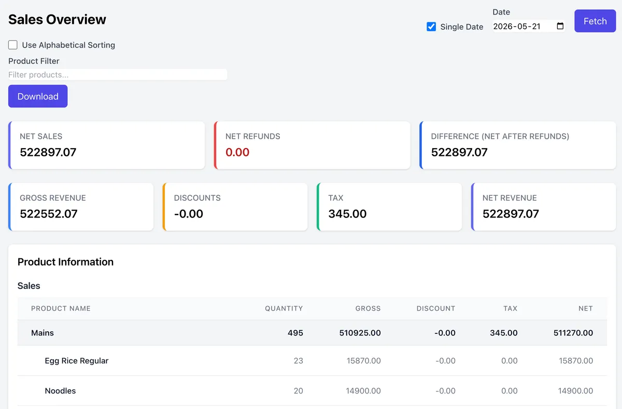Click Mains gross value 510925.00
This screenshot has height=409, width=622.
click(x=360, y=333)
